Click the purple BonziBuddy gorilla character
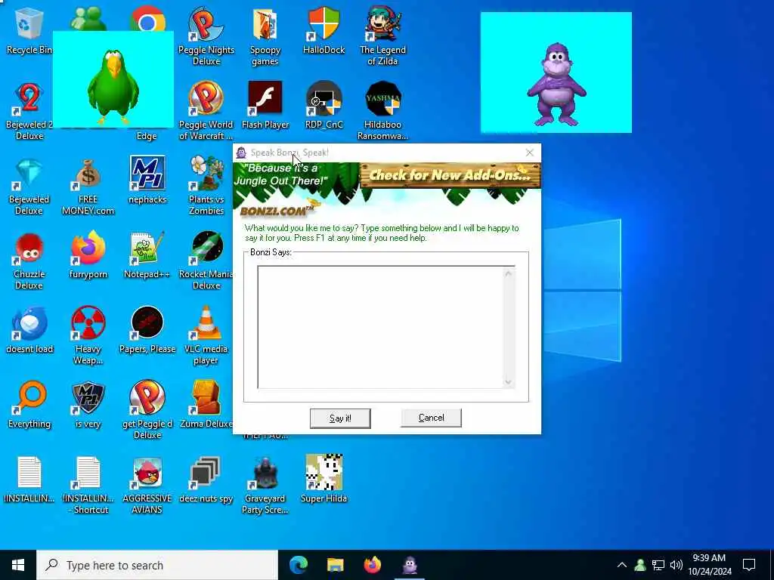 [556, 84]
